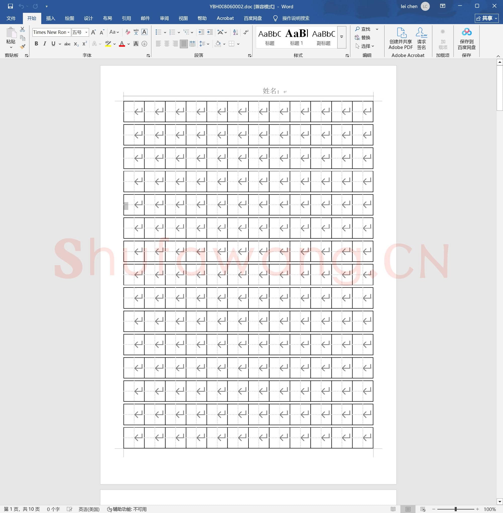Toggle Italic formatting

click(x=45, y=44)
